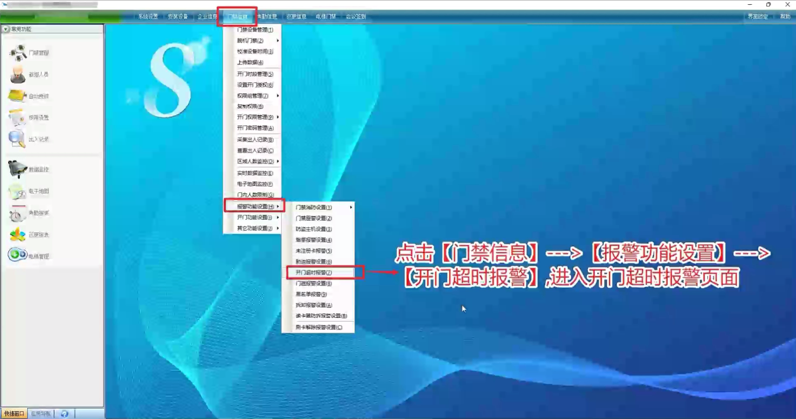Click the 电梯管理 elevator icon

coord(17,255)
